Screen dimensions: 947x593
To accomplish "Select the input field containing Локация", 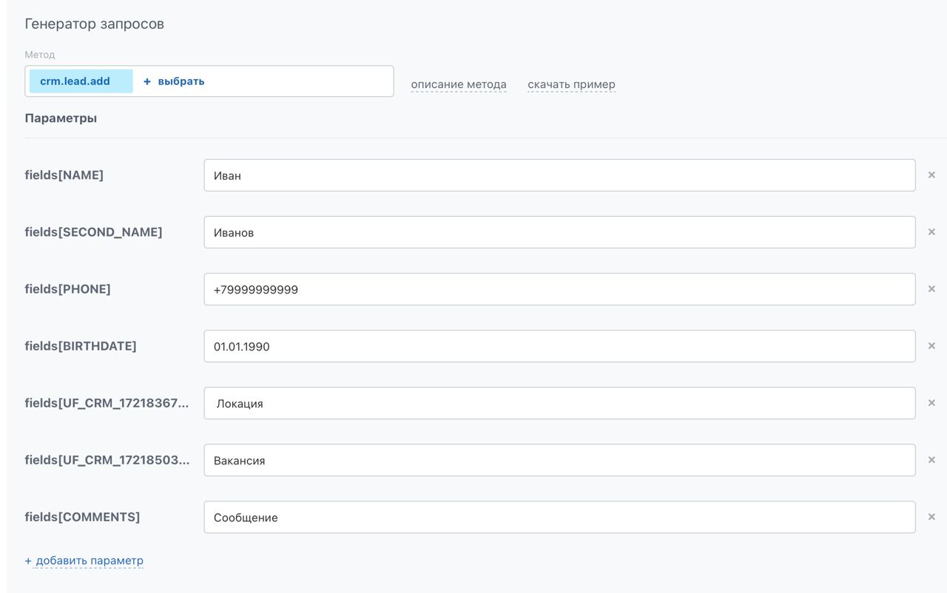I will (559, 403).
